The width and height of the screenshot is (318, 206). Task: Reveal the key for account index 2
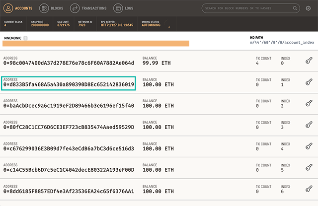click(x=309, y=105)
